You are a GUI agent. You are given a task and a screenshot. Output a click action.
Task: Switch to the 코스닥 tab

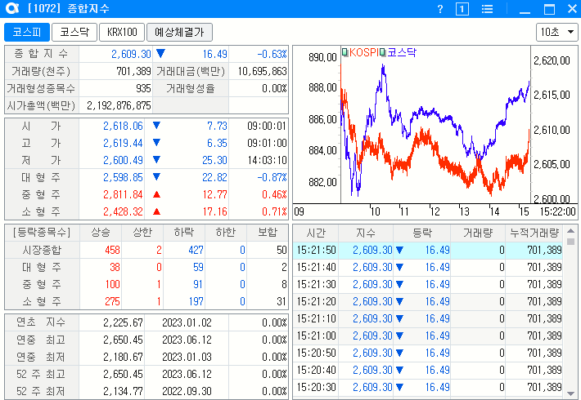tap(74, 32)
